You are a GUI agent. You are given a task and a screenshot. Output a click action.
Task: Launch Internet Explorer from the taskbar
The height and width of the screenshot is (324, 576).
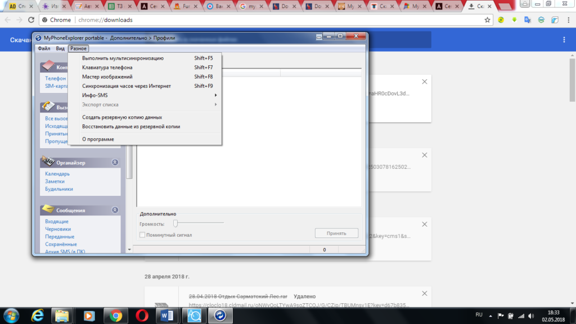[38, 316]
